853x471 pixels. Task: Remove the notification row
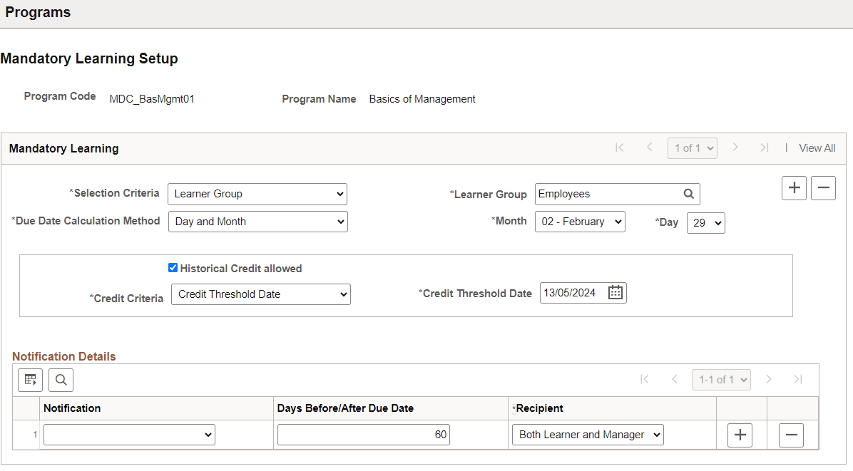[x=791, y=435]
